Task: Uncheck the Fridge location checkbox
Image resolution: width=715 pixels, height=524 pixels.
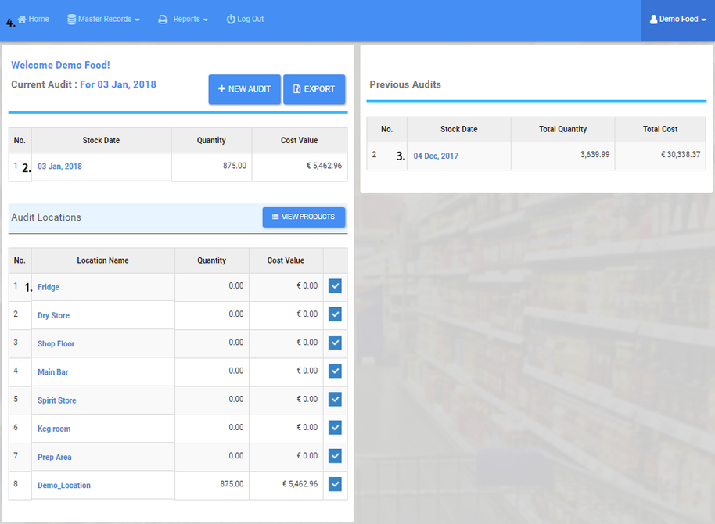Action: 335,286
